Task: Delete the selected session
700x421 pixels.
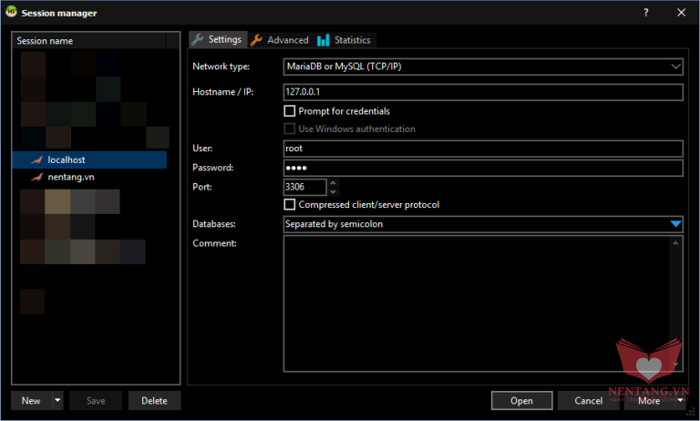Action: (154, 401)
